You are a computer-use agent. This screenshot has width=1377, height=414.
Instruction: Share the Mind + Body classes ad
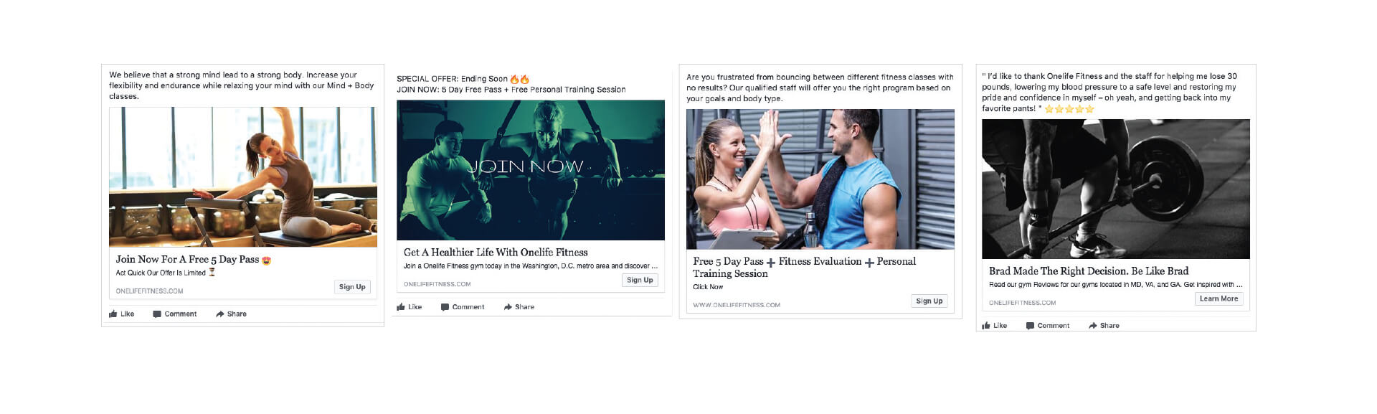click(x=231, y=314)
